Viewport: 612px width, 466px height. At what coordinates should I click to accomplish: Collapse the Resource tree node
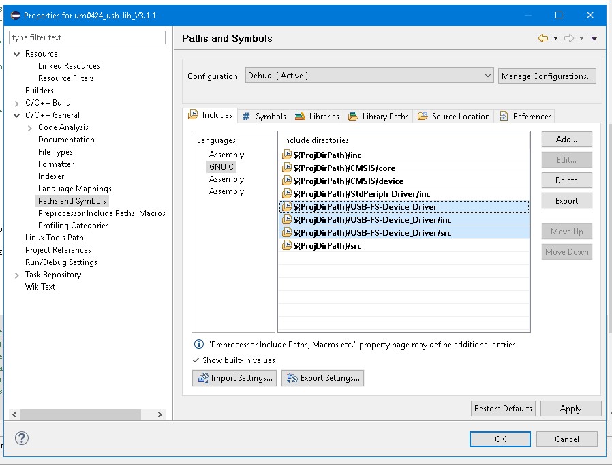point(17,54)
